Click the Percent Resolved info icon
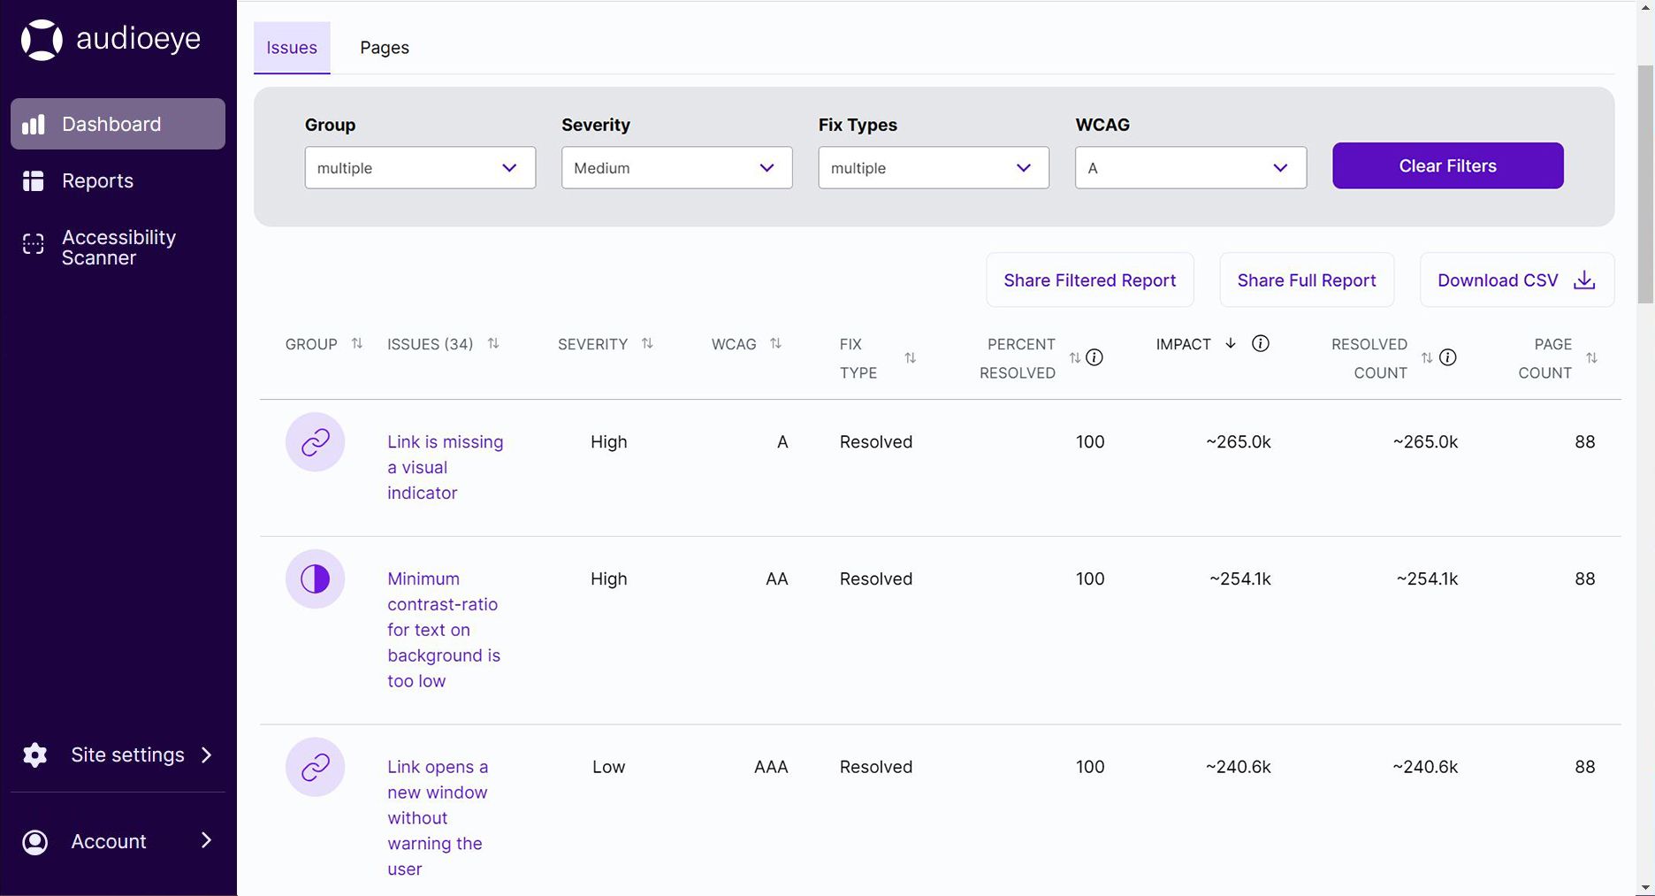The image size is (1655, 896). (x=1094, y=358)
